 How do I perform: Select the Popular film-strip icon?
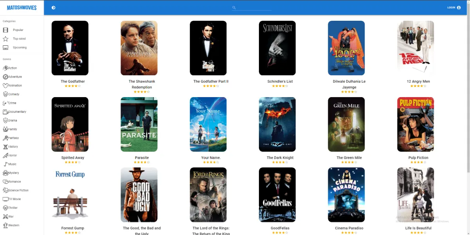tap(5, 30)
